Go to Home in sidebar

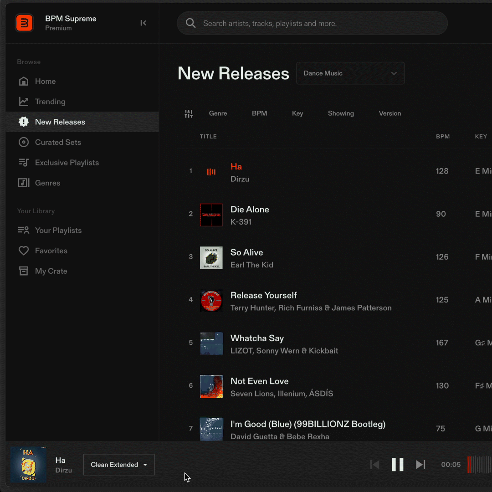(x=82, y=81)
